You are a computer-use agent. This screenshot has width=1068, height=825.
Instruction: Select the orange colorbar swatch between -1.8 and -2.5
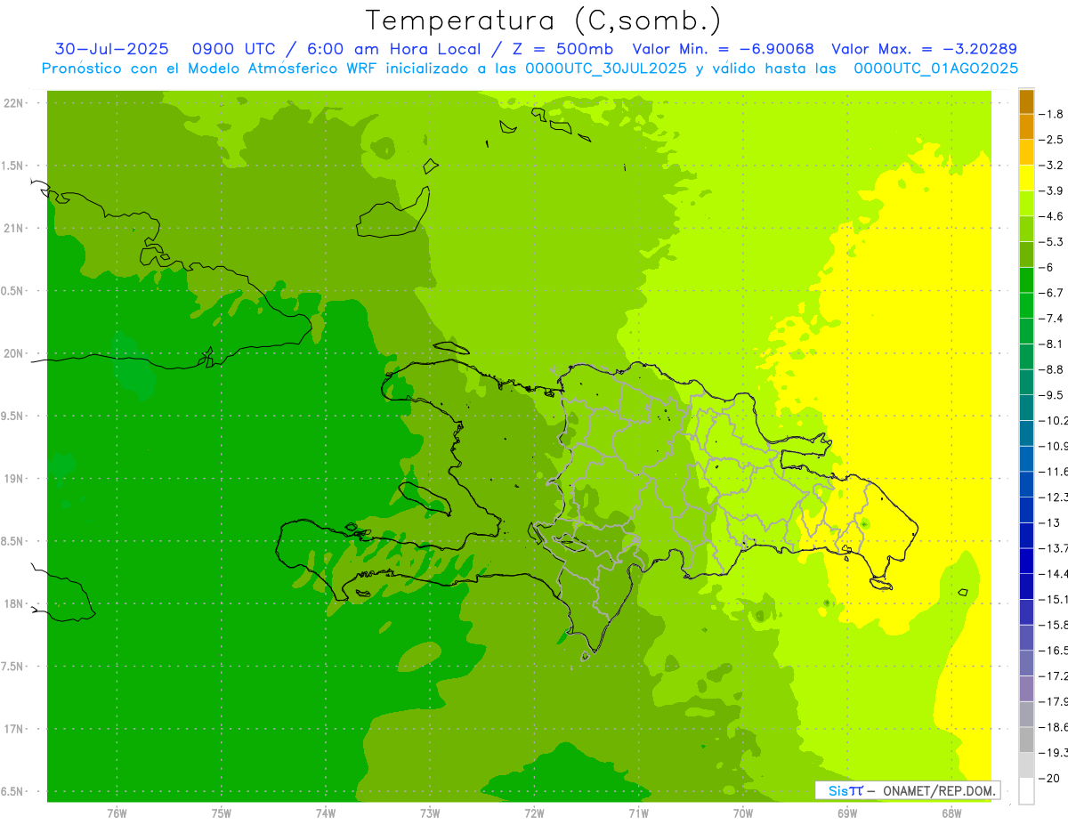(x=1026, y=126)
